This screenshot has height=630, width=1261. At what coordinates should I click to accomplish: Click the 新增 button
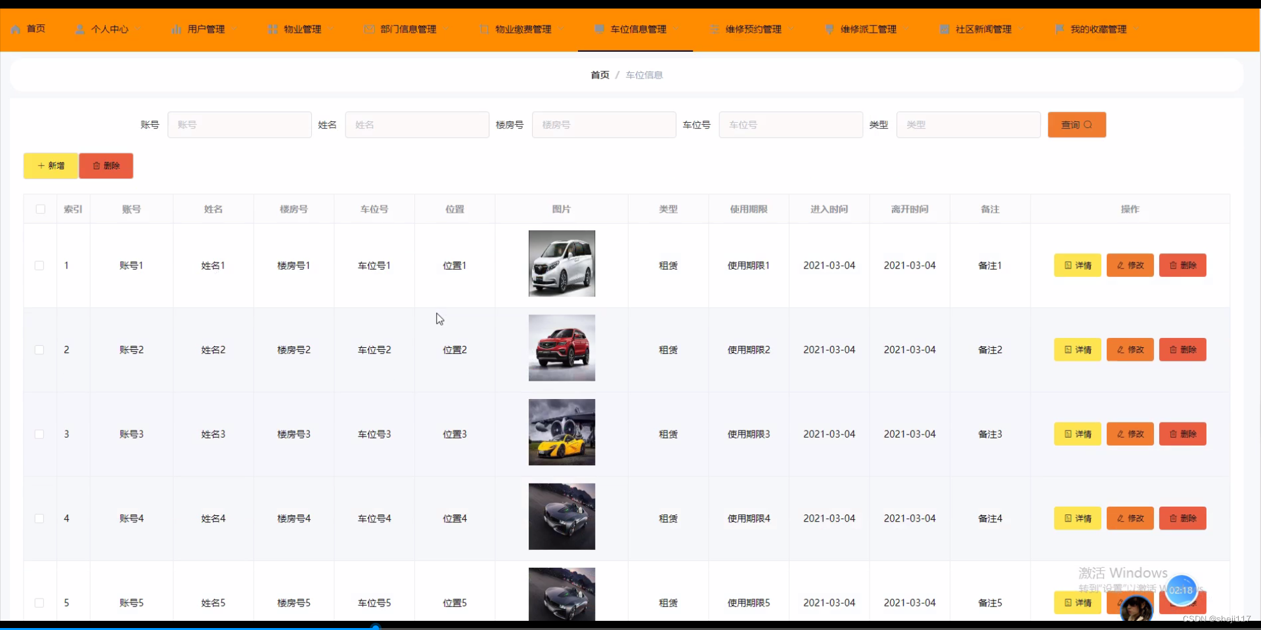pyautogui.click(x=50, y=165)
